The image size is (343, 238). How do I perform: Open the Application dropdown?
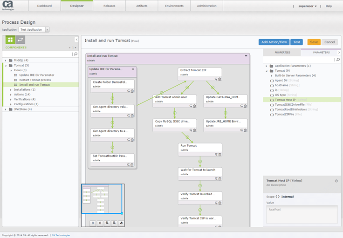(34, 30)
